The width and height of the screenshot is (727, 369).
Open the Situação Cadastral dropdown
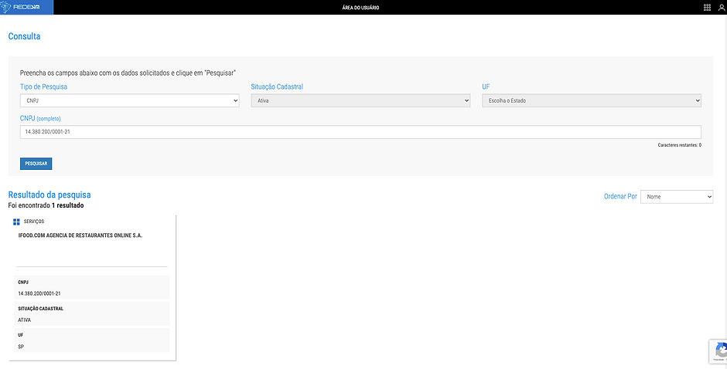[360, 100]
